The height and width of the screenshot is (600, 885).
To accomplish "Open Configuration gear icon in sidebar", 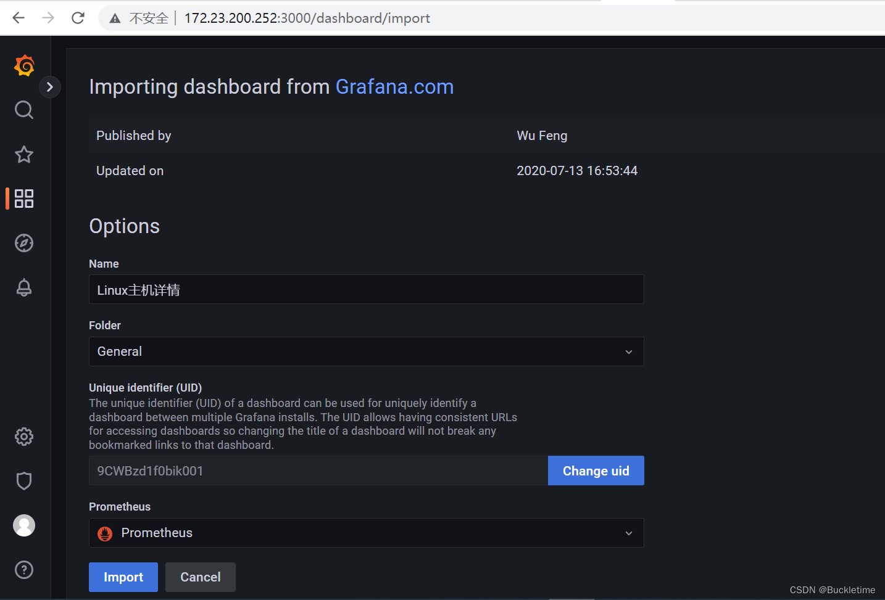I will (24, 437).
